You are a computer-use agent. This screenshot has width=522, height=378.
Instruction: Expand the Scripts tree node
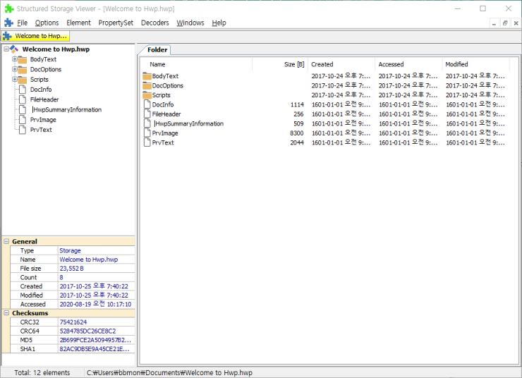click(14, 80)
